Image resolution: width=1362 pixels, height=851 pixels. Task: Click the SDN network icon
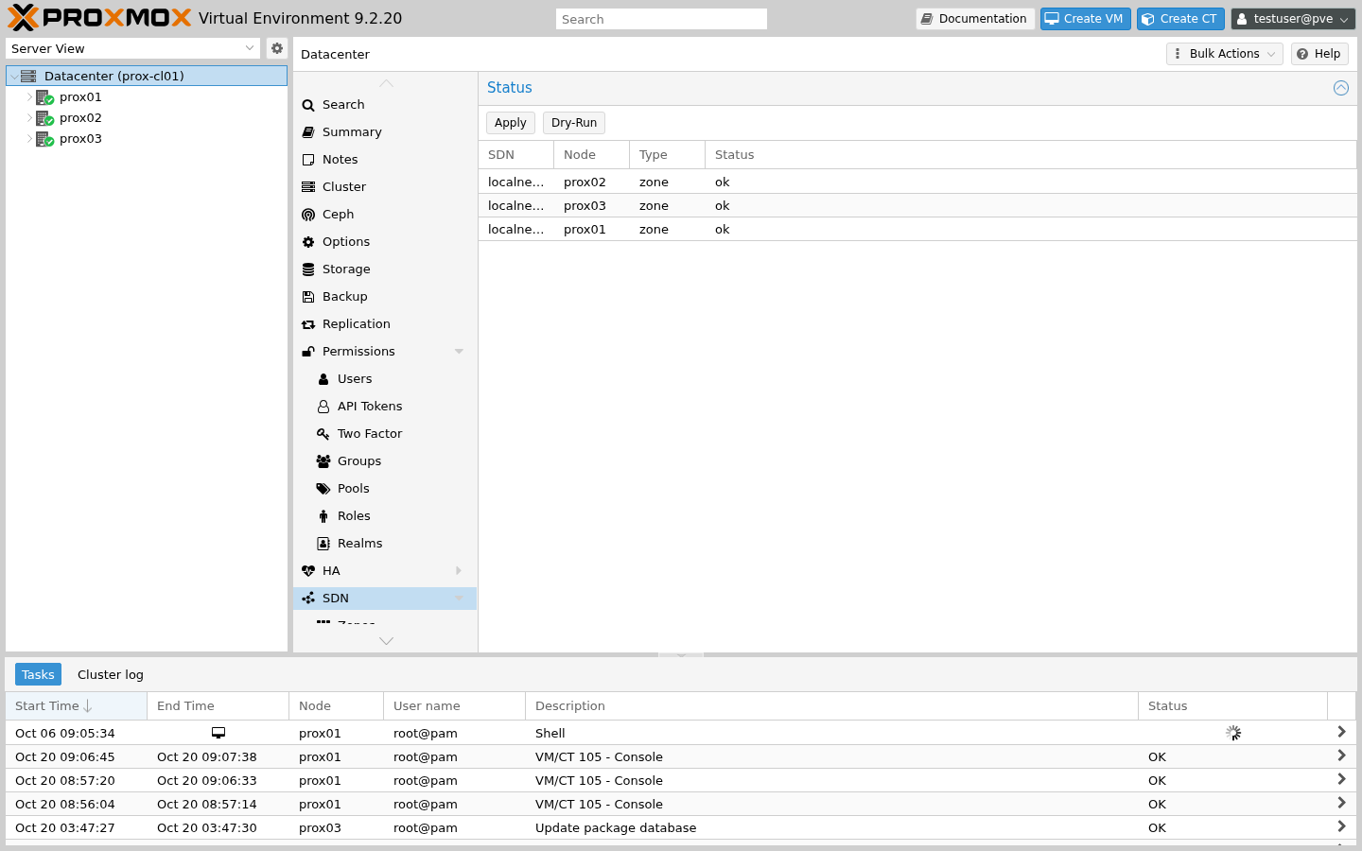308,599
